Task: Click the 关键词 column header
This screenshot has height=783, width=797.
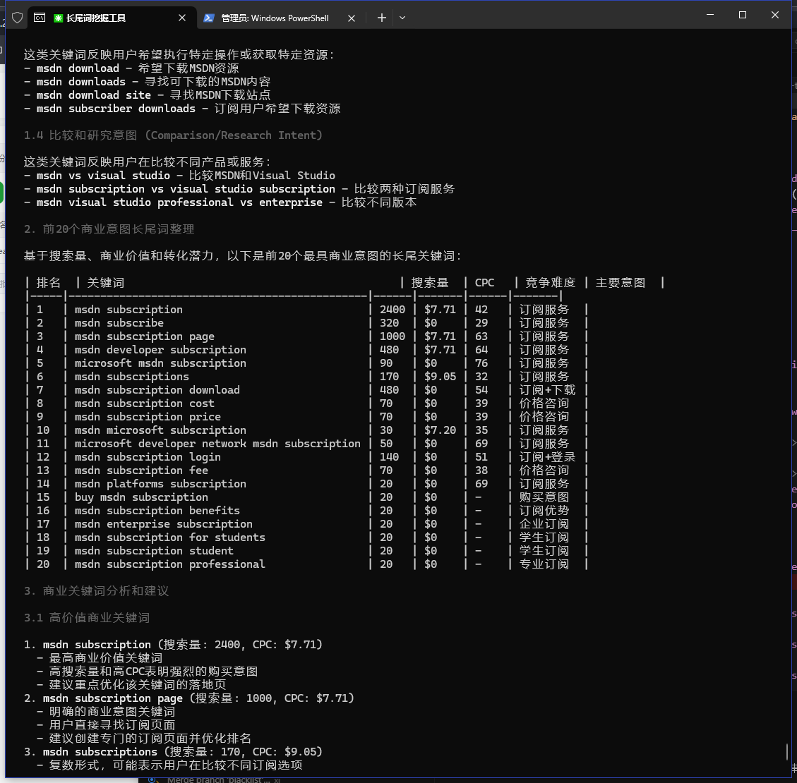Action: click(106, 283)
